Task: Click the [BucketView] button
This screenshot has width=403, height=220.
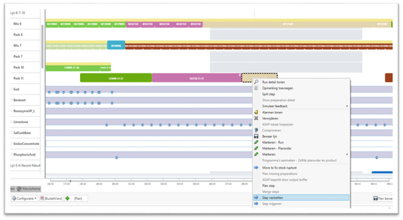Action: [x=51, y=199]
